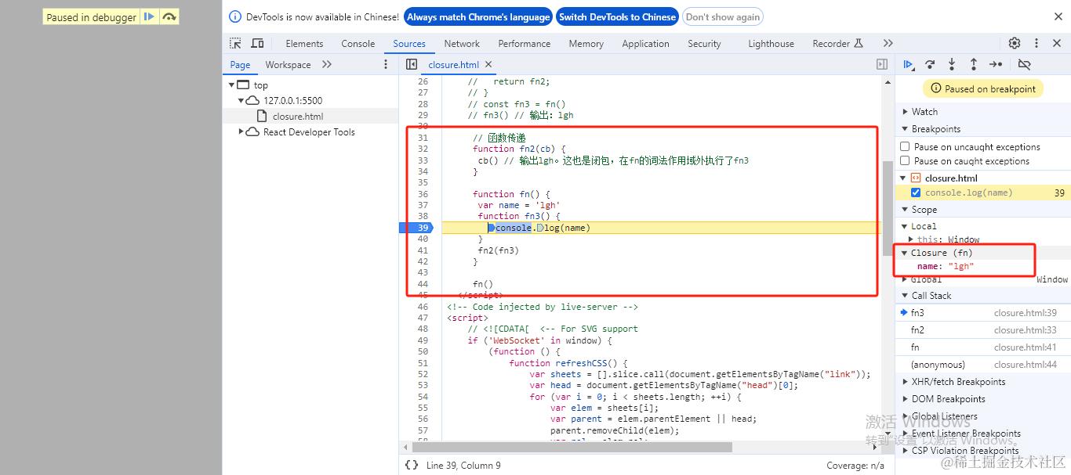Show more DevTools tabs chevron
This screenshot has width=1071, height=475.
(x=888, y=43)
